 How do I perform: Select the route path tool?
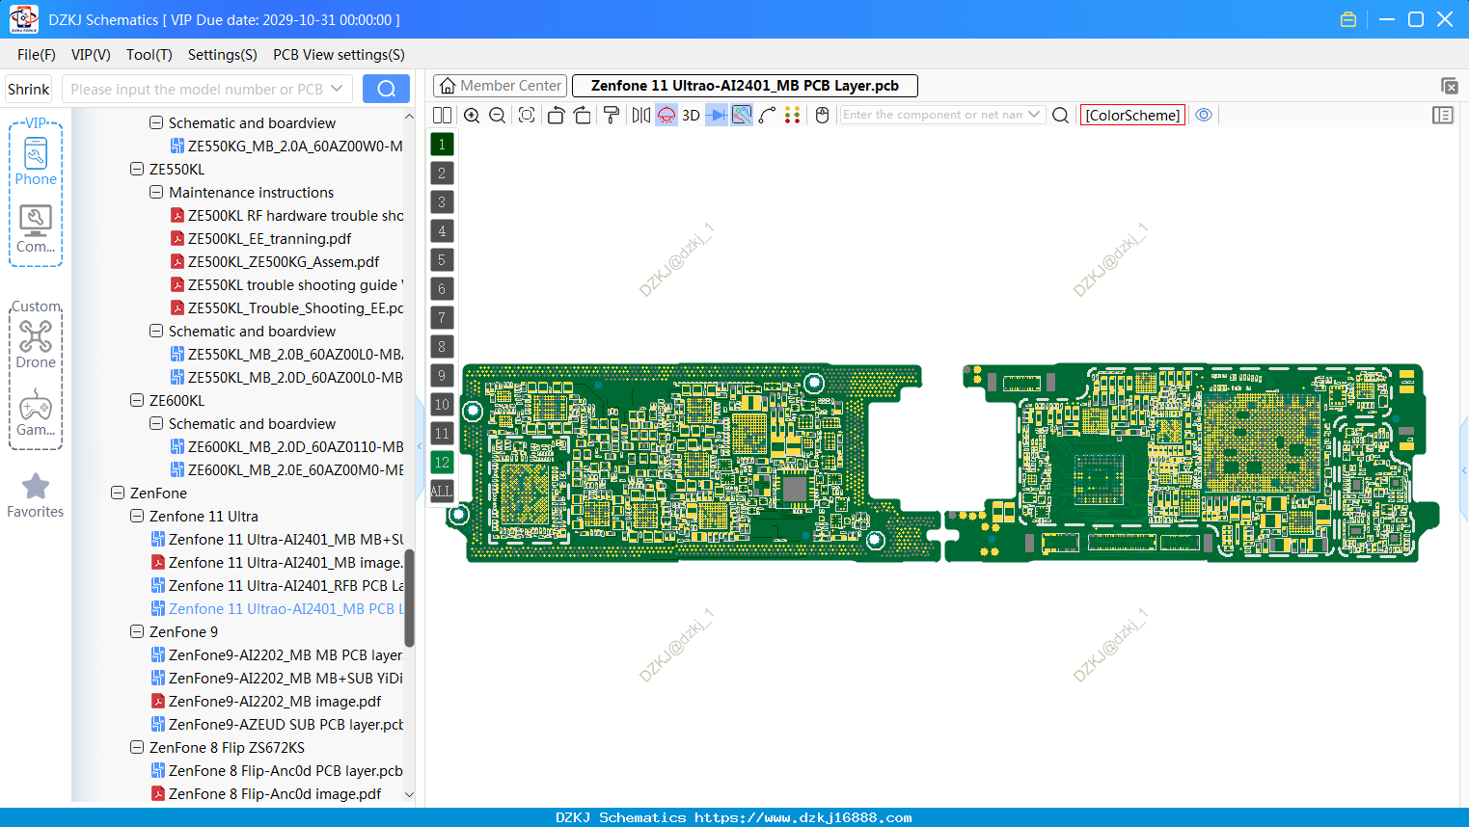pos(768,115)
